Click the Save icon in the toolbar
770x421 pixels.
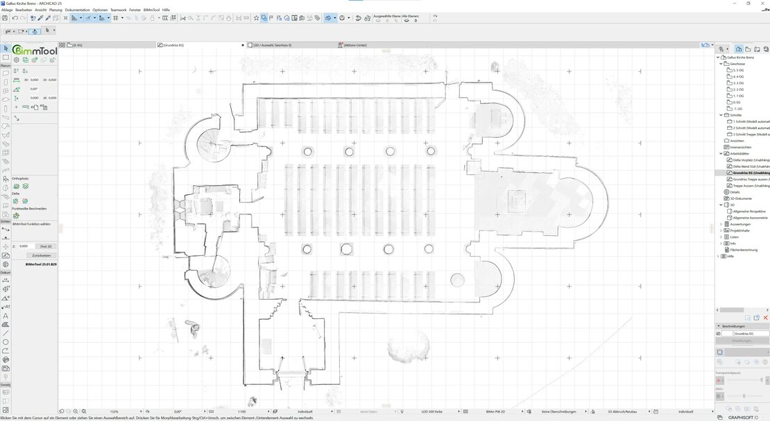pyautogui.click(x=6, y=18)
